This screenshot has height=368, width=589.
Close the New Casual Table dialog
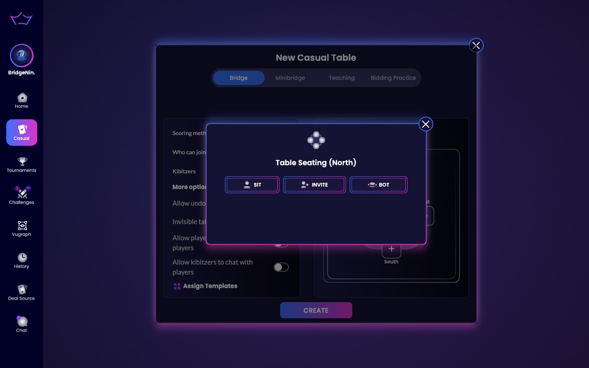point(476,45)
